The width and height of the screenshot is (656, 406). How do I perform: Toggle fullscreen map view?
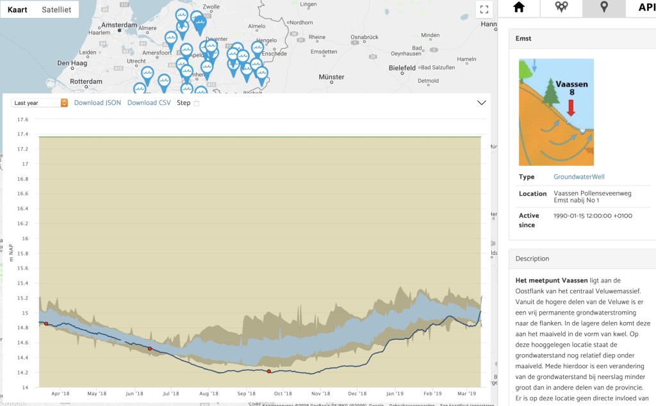484,10
